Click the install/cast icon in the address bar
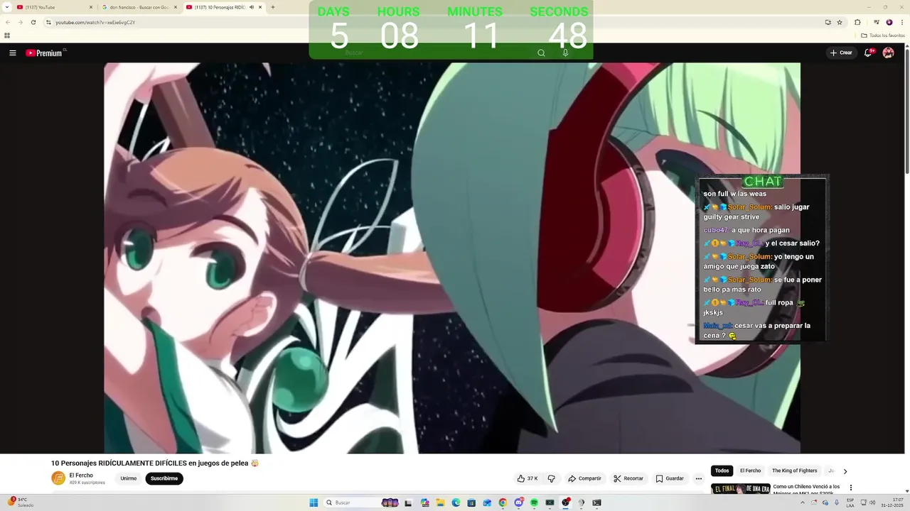Viewport: 910px width, 511px height. pos(828,22)
